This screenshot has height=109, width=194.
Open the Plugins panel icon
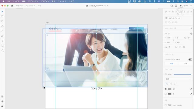tap(2, 106)
